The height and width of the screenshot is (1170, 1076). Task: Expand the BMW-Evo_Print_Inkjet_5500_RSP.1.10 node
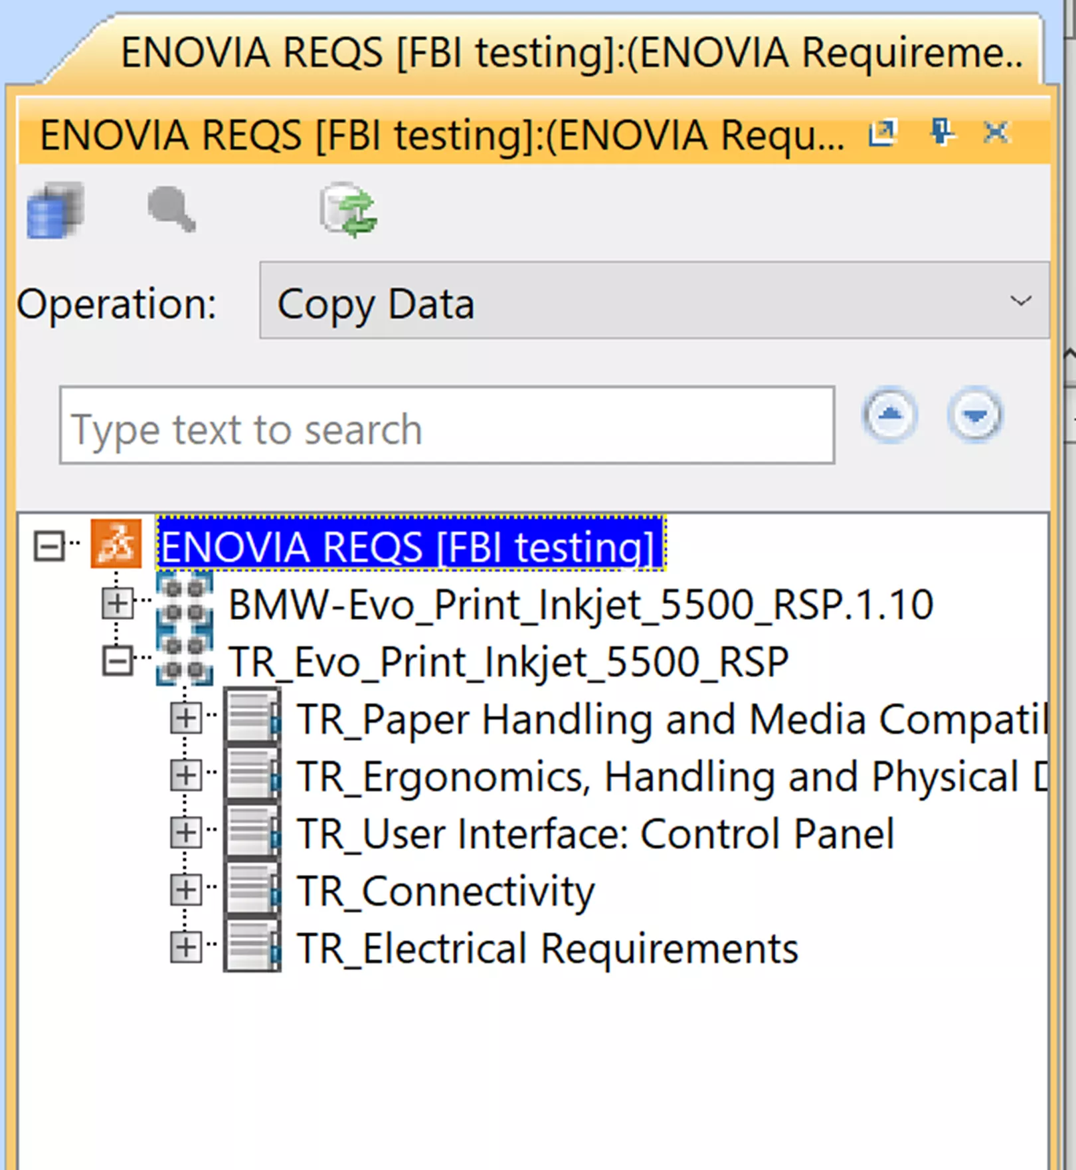click(x=117, y=603)
